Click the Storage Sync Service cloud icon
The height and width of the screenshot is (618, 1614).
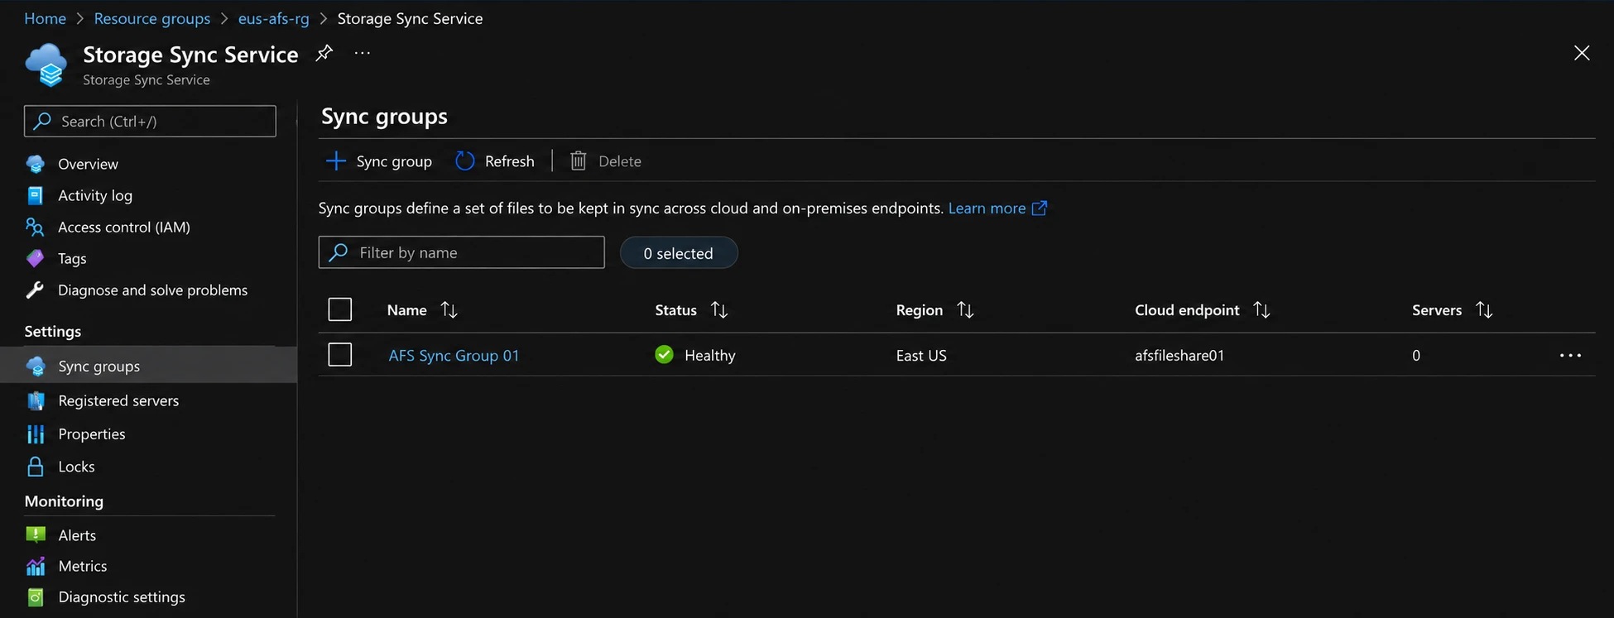coord(46,65)
